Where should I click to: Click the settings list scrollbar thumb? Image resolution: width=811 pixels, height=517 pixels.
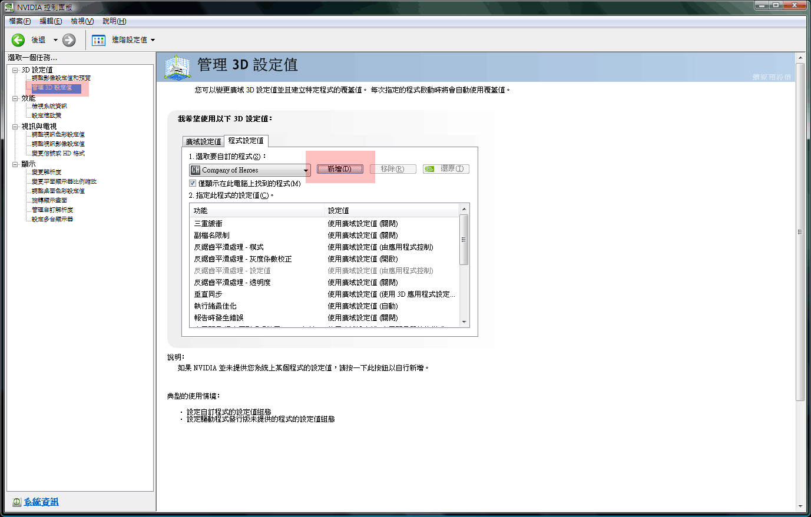tap(464, 240)
